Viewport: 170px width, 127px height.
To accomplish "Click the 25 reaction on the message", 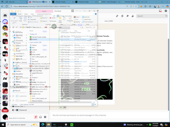I will click(x=63, y=107).
